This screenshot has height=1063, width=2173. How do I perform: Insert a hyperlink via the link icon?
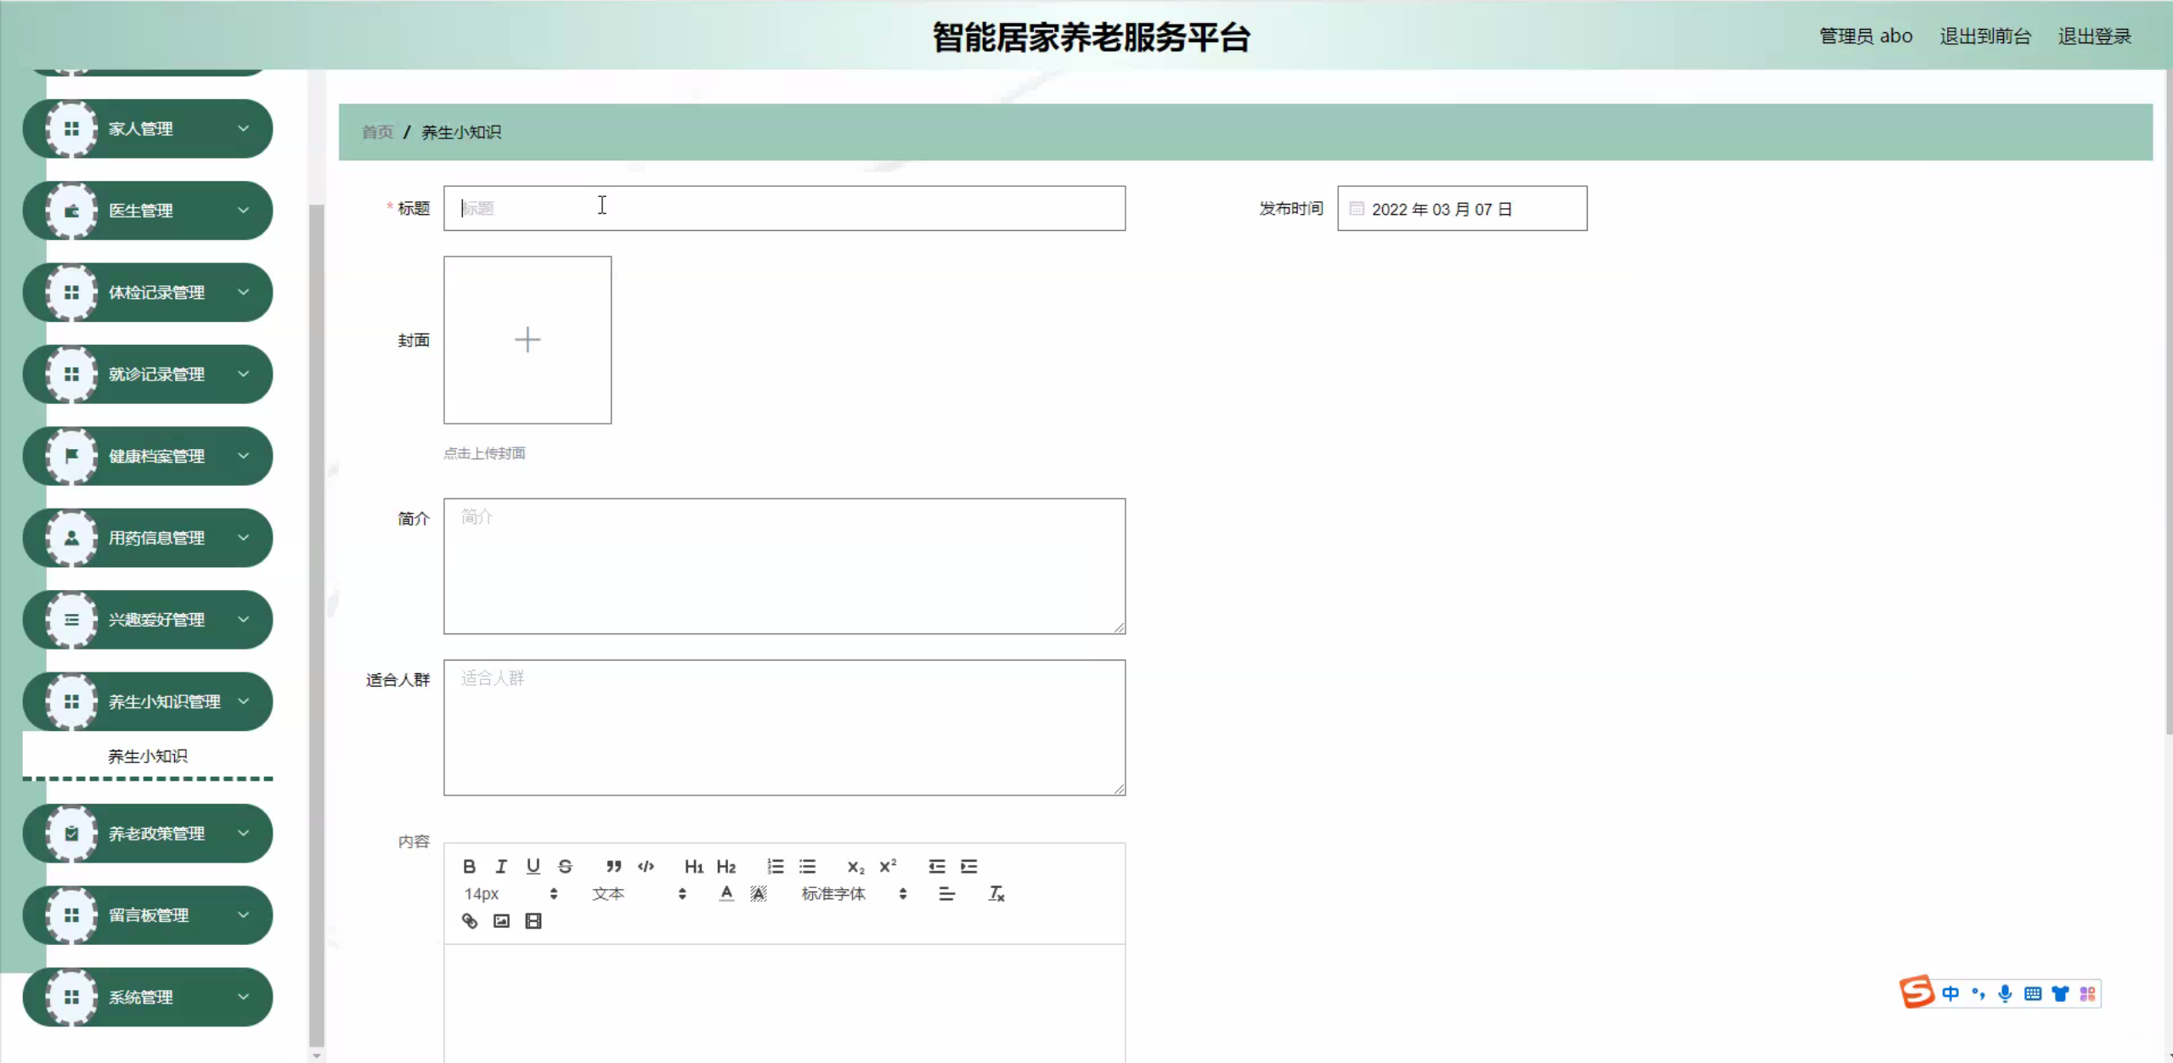[x=469, y=921]
